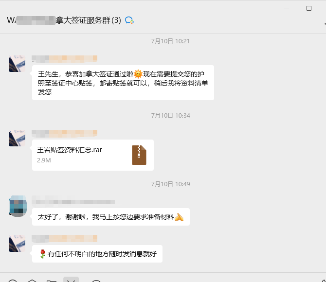Viewport: 326px width, 282px height.
Task: Click the send file folder icon
Action: (x=52, y=281)
